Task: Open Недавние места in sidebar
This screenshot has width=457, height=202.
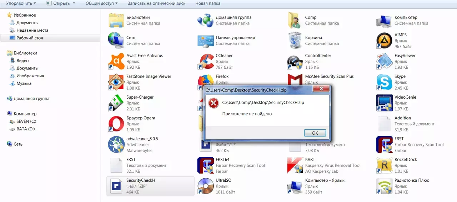Action: 32,30
